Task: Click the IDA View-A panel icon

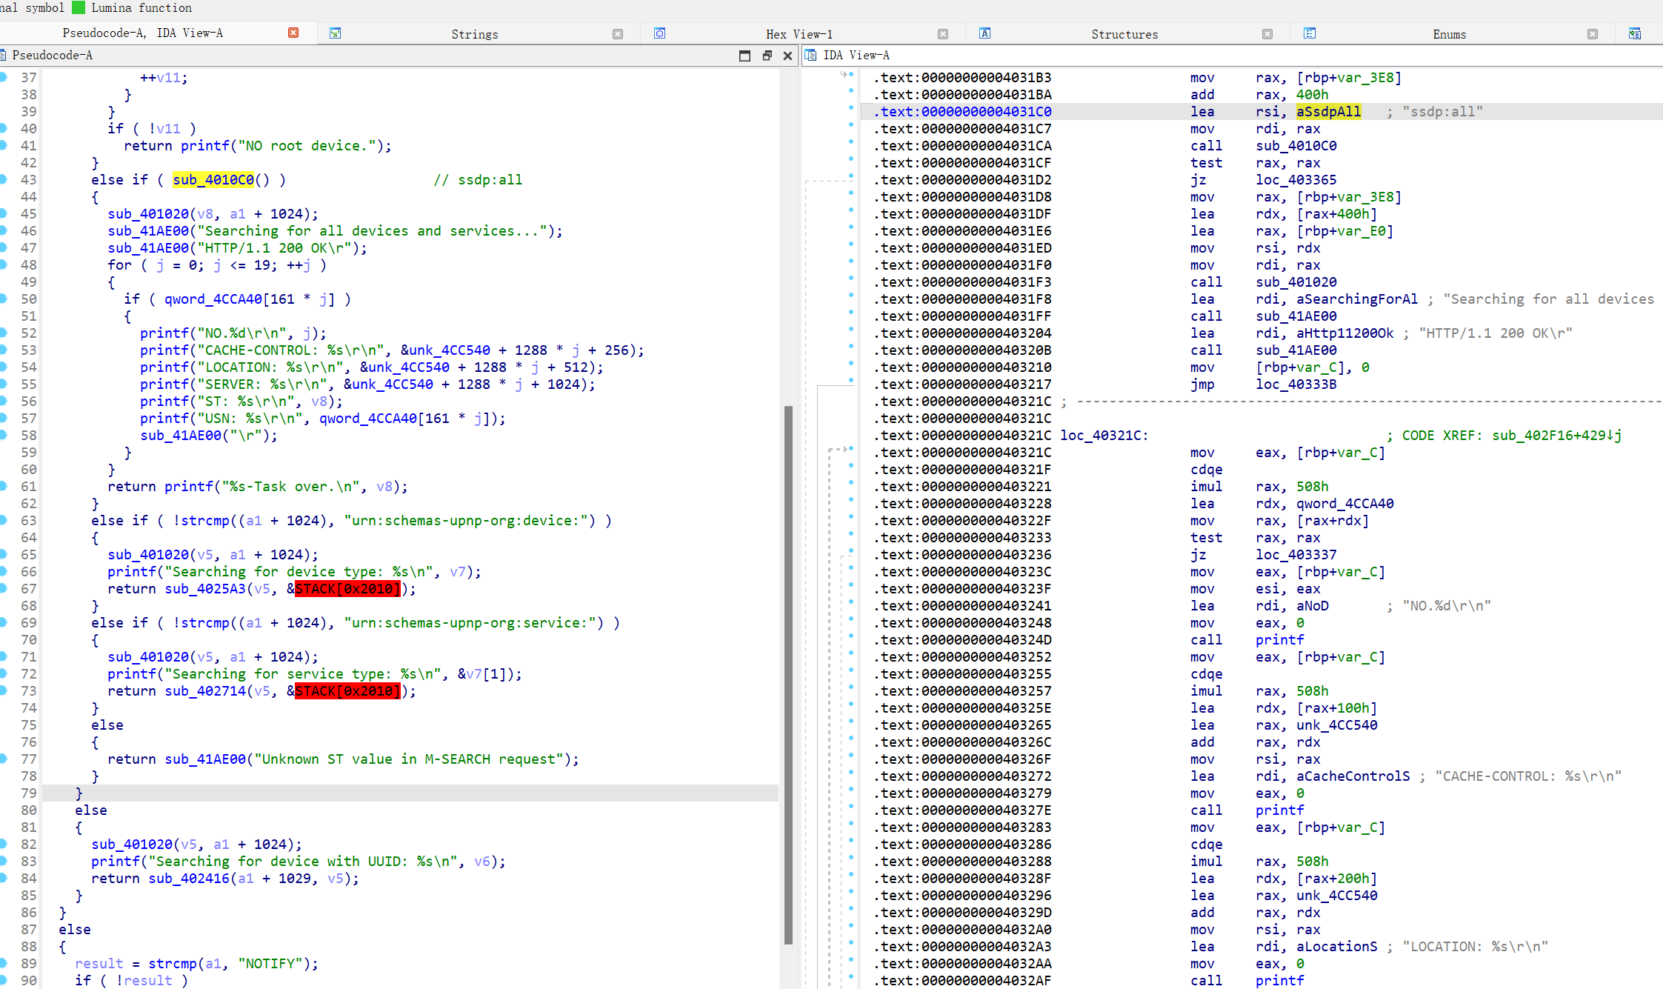Action: tap(810, 55)
